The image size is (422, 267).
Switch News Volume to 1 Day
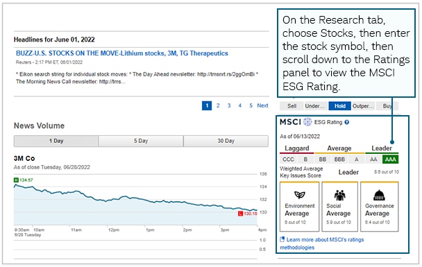click(x=56, y=141)
